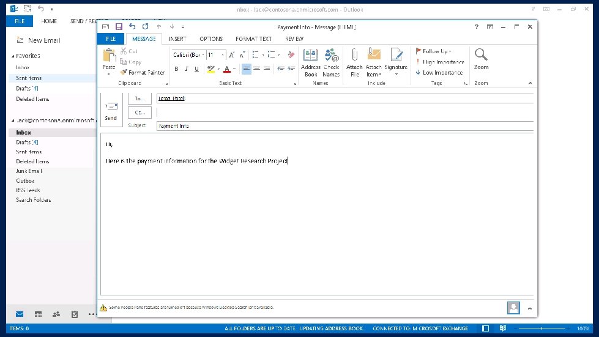Align text right
Viewport: 599px width, 337px height.
(x=267, y=69)
